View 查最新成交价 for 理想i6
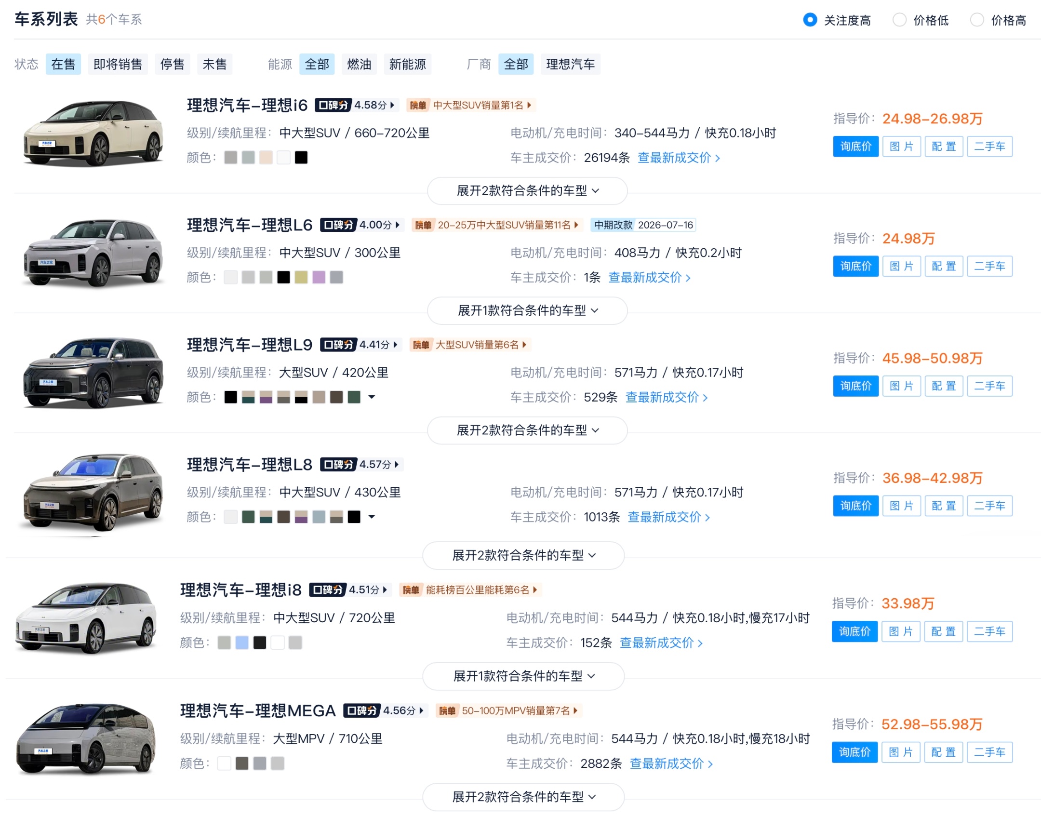The height and width of the screenshot is (830, 1041). [x=679, y=158]
